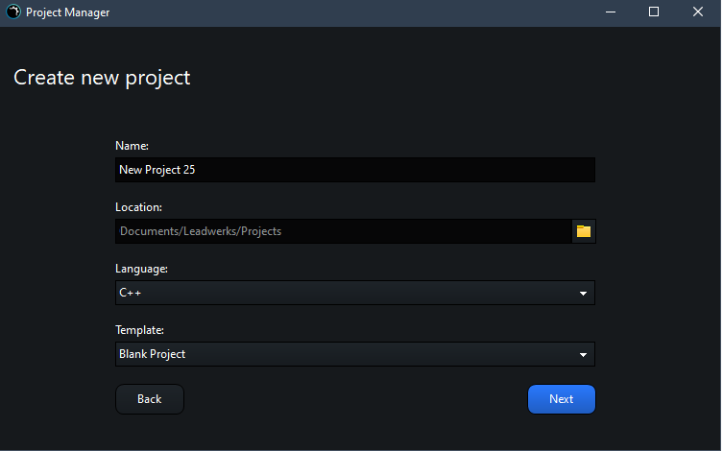Click the 'Create new project' heading
This screenshot has width=723, height=451.
pos(102,78)
